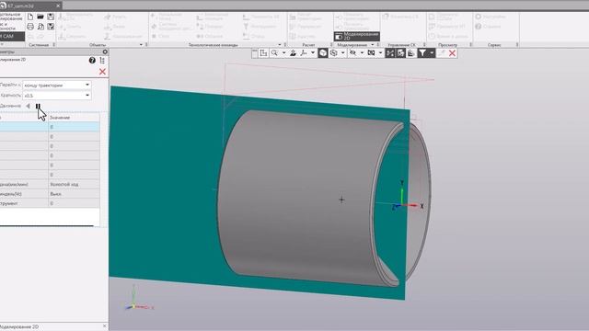This screenshot has width=589, height=331.
Task: Toggle second dark highlighted icon in view toolbar
Action: pyautogui.click(x=401, y=53)
